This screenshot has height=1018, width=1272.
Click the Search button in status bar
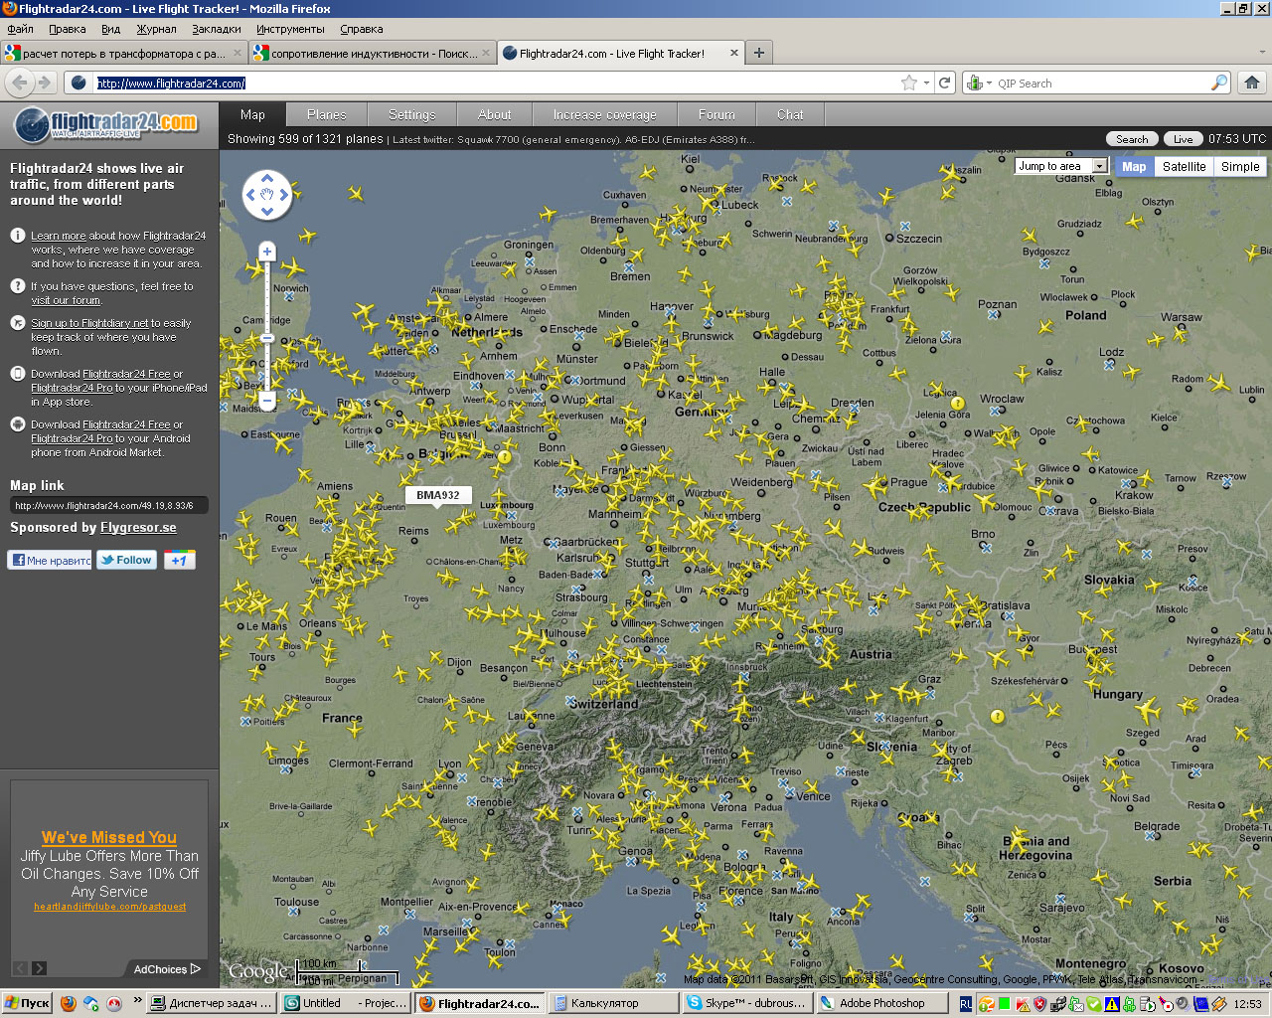1132,139
